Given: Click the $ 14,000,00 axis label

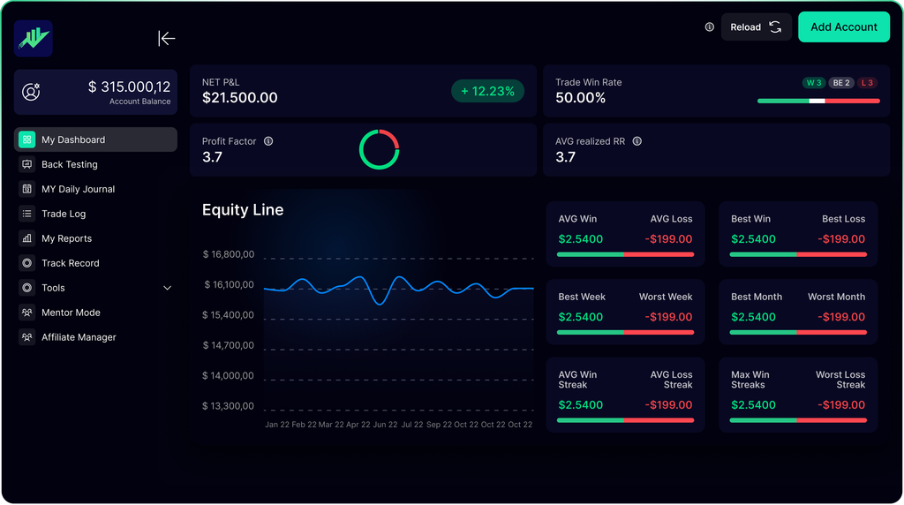Looking at the screenshot, I should (229, 375).
